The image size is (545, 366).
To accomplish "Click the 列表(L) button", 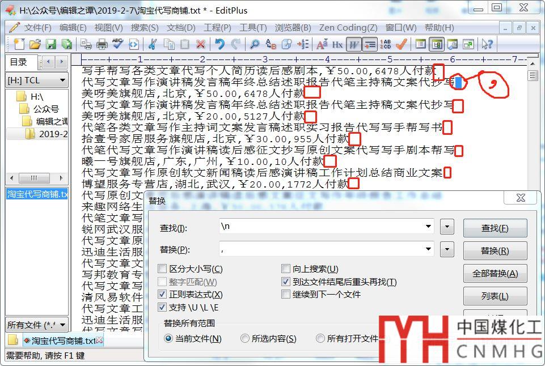I will [x=495, y=296].
